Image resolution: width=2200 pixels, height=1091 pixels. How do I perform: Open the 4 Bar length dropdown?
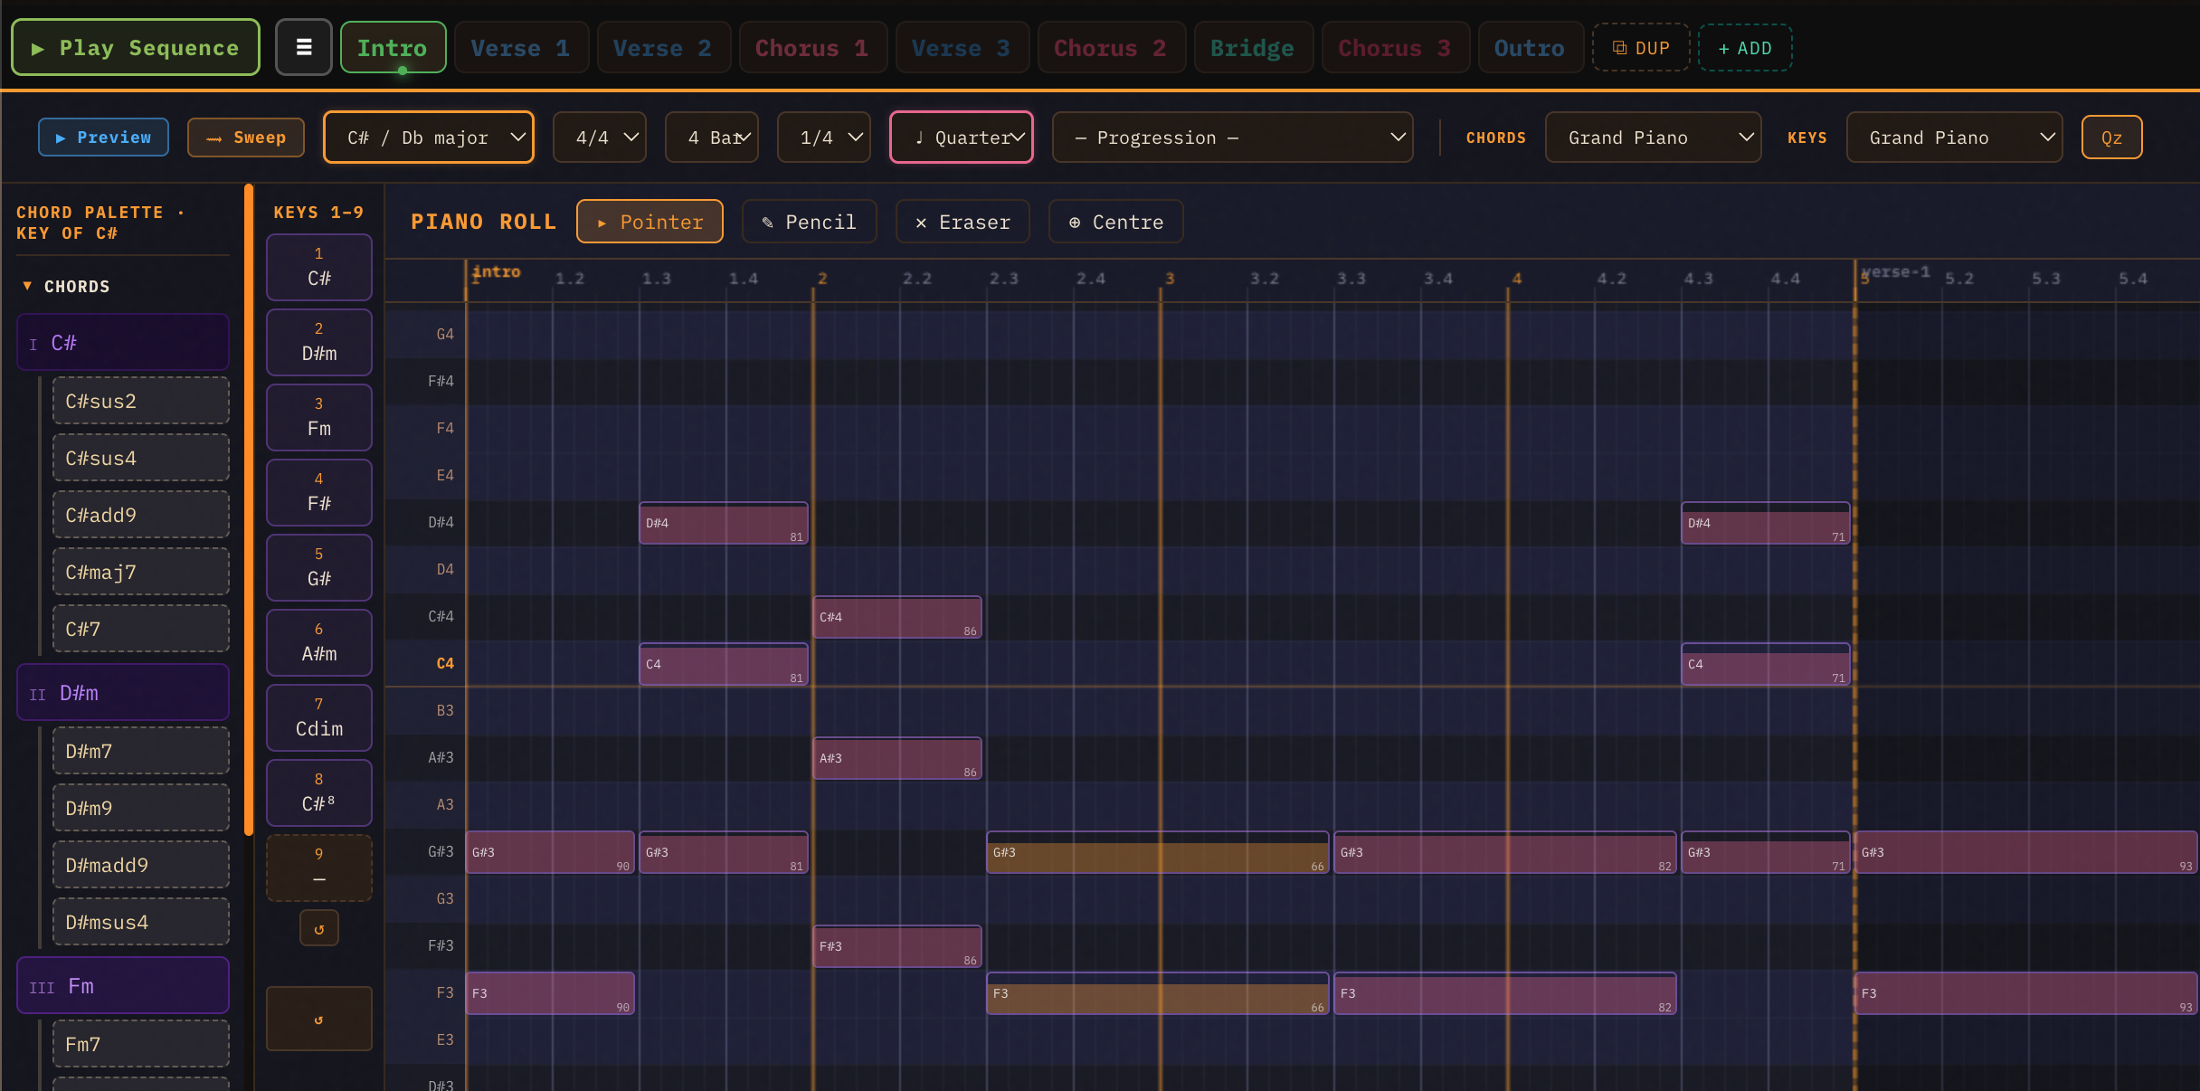712,138
